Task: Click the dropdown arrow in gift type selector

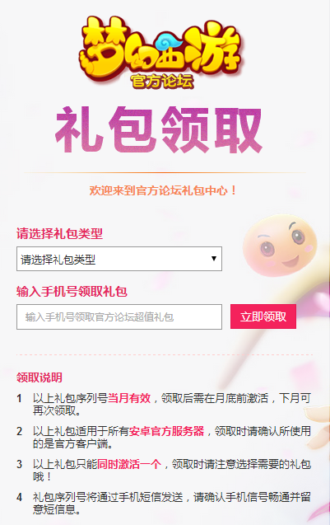Action: tap(214, 259)
